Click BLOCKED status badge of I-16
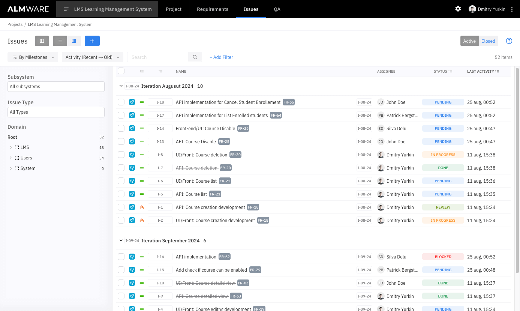Screen dimensions: 520x311 pyautogui.click(x=443, y=257)
